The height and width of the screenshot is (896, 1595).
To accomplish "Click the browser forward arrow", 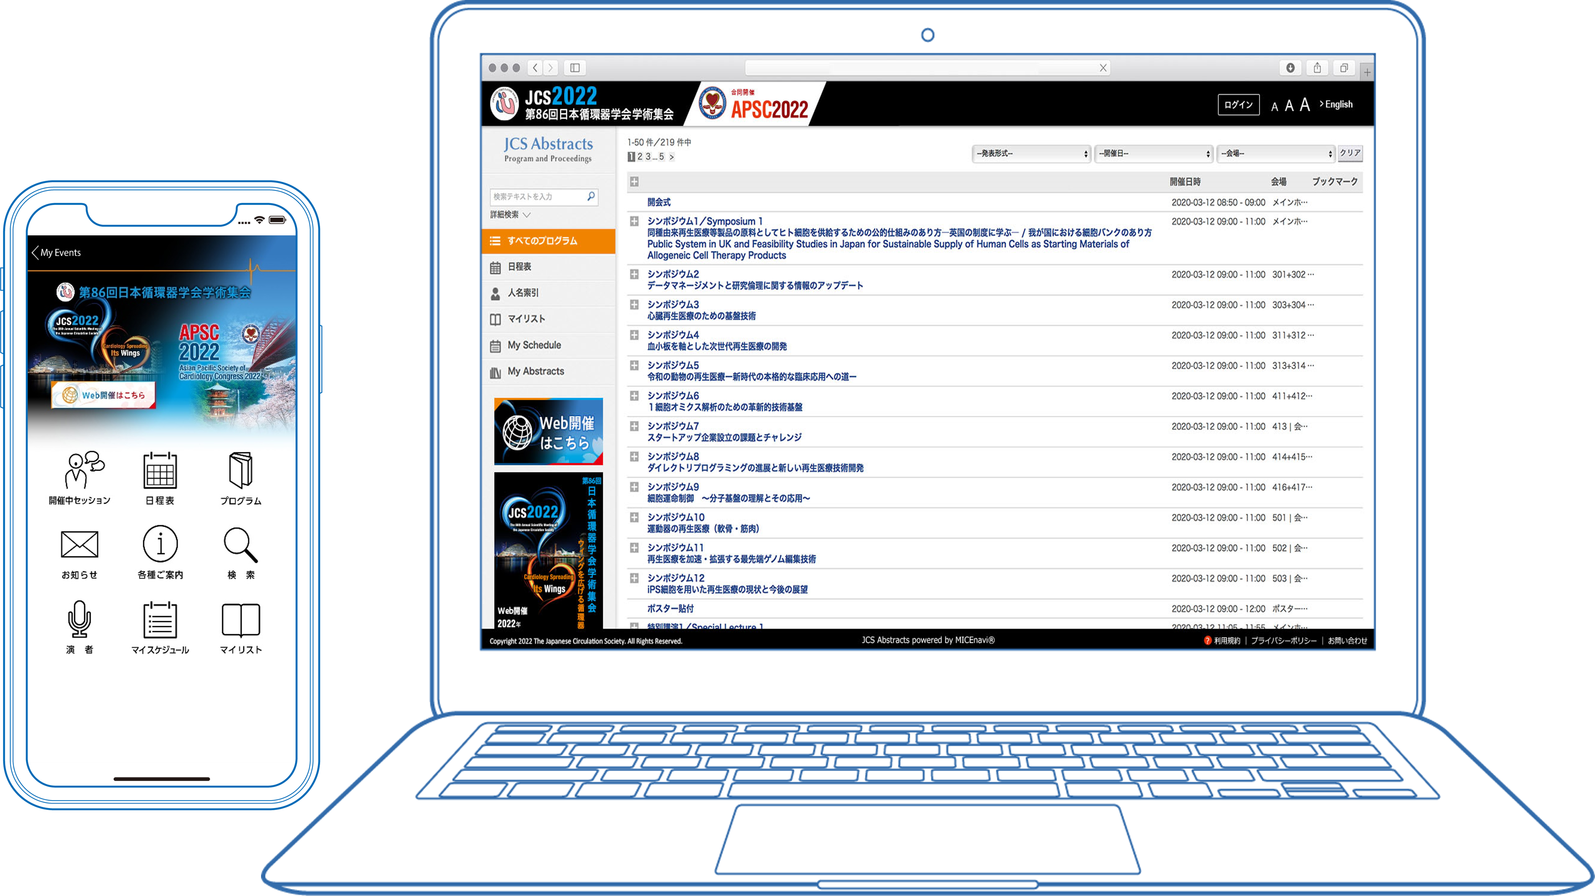I will pos(550,68).
